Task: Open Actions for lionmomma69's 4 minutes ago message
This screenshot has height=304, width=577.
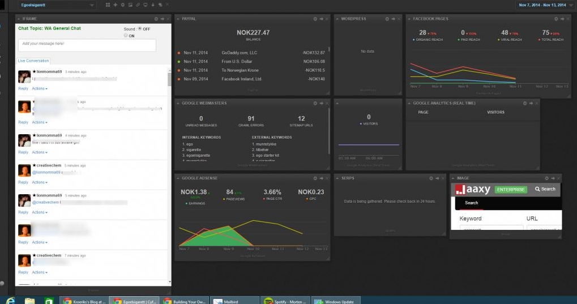Action: tap(40, 152)
